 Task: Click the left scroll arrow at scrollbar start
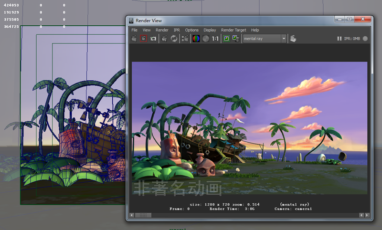(x=132, y=215)
